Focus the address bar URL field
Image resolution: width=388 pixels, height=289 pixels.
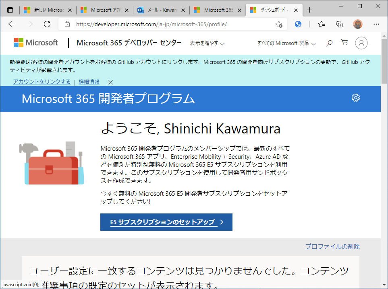tap(173, 24)
